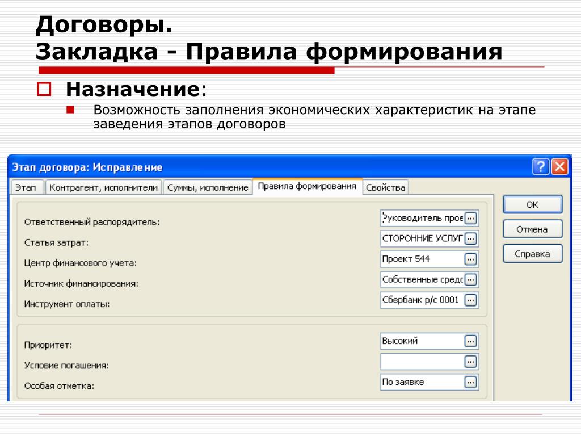Viewport: 581px width, 436px height.
Task: Open the Суммы, исполнение tab
Action: tap(208, 187)
